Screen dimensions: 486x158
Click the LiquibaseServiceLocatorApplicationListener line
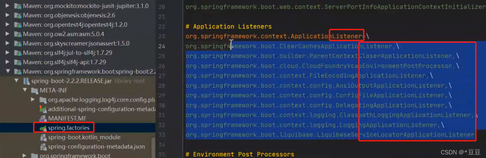click(330, 135)
